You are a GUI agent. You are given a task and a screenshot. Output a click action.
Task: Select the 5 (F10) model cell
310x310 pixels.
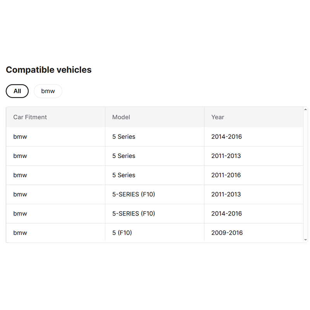point(122,233)
